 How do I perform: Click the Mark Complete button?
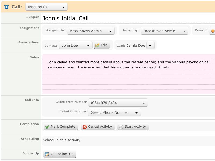pos(61,127)
